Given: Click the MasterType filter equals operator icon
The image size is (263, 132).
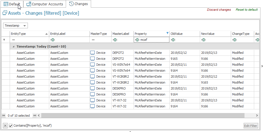Looking at the screenshot, I should pyautogui.click(x=93, y=40).
